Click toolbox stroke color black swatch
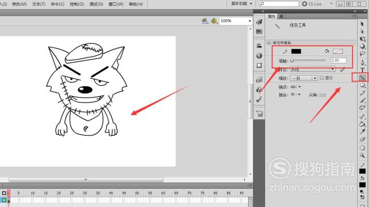 pos(362,171)
